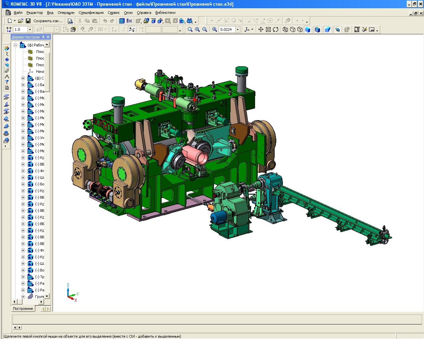Image resolution: width=424 pixels, height=339 pixels.
Task: Select shaded with edges cube display mode
Action: 317,29
